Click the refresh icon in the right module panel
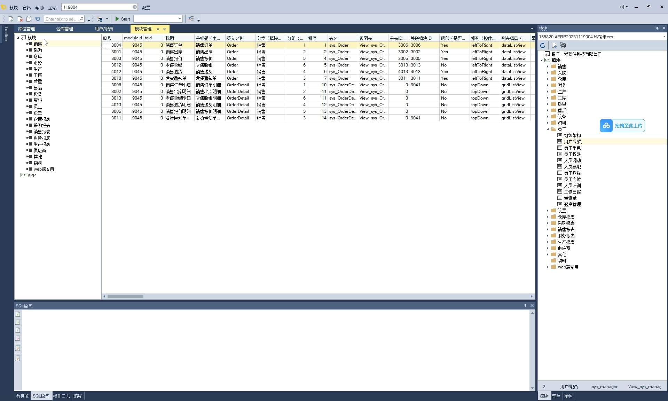The image size is (668, 401). pyautogui.click(x=543, y=45)
